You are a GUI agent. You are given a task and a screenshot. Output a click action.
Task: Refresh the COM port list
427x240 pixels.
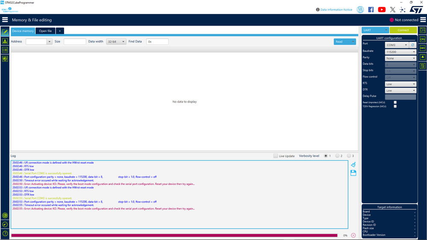tap(412, 45)
